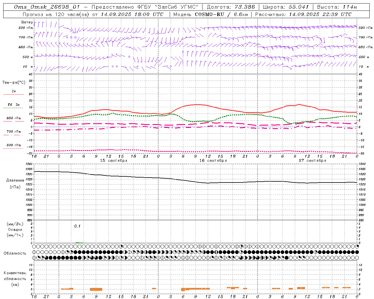
Task: Click the station title Oms_Omsk_26698_01
Action: point(47,7)
